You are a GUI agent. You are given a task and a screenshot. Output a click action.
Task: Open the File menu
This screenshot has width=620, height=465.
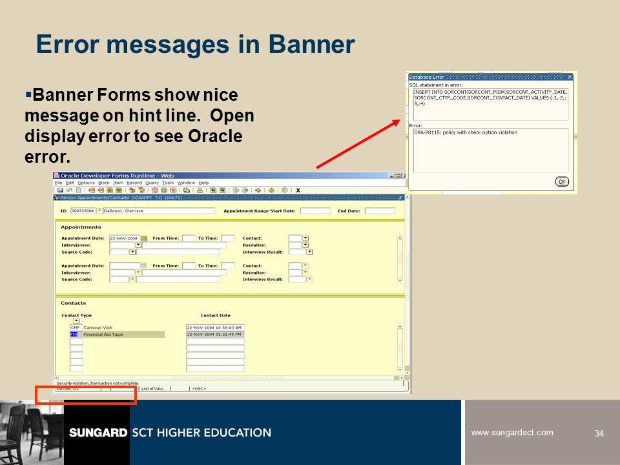coord(58,183)
